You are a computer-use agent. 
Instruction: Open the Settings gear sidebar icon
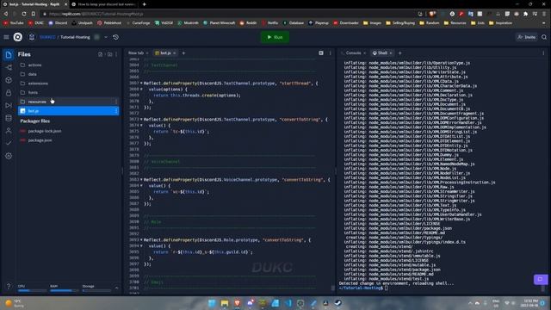9,156
